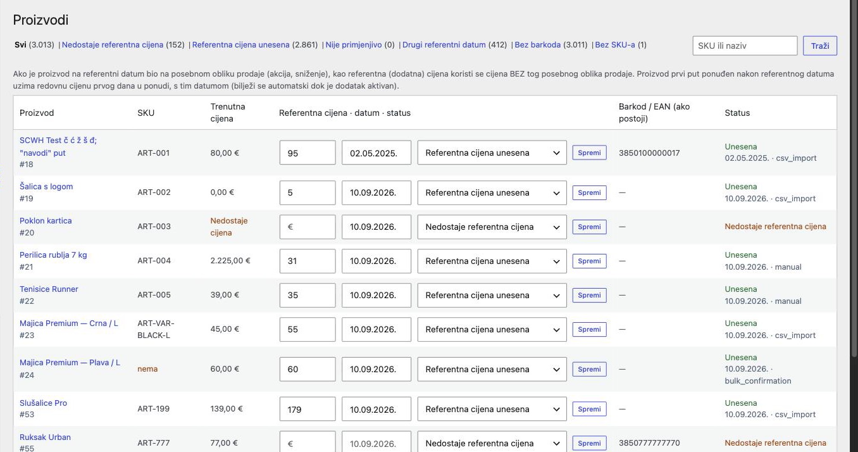
Task: Save the Poklon kartica row
Action: (589, 227)
